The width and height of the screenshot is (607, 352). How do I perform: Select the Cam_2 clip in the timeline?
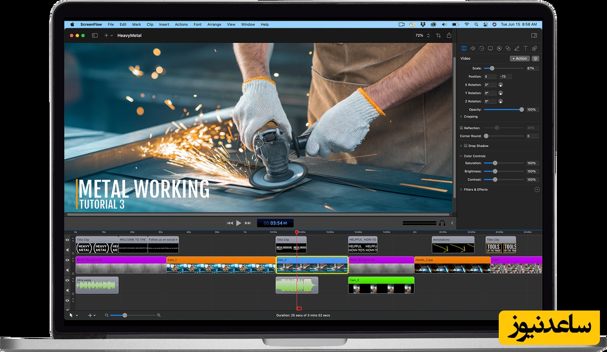(x=311, y=265)
